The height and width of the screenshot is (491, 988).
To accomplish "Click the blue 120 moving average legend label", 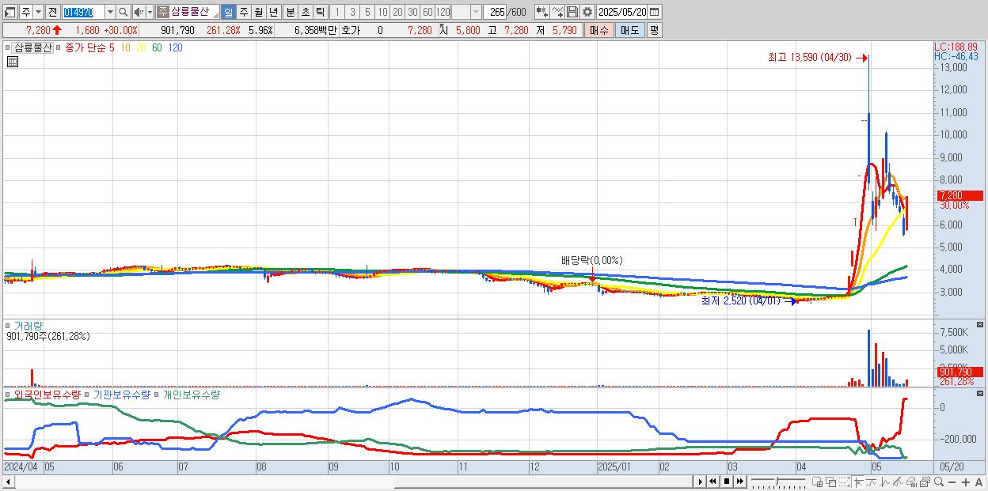I will pyautogui.click(x=176, y=47).
